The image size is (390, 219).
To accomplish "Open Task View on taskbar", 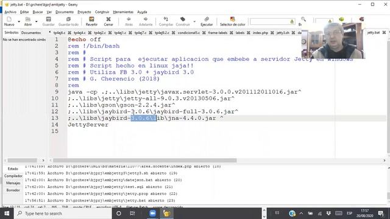I will (x=132, y=214).
